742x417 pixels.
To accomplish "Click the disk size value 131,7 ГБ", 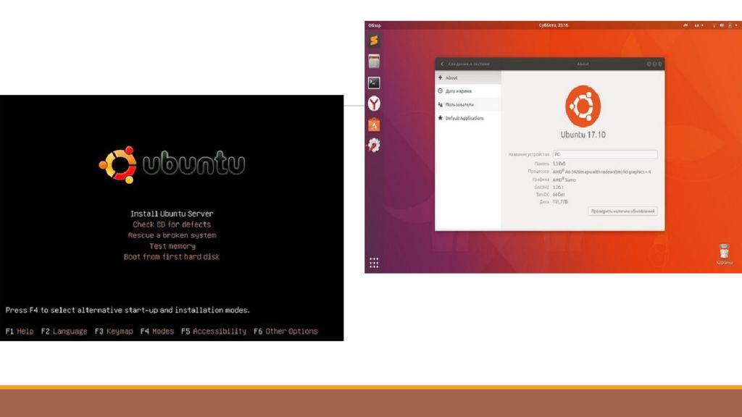I will point(560,202).
